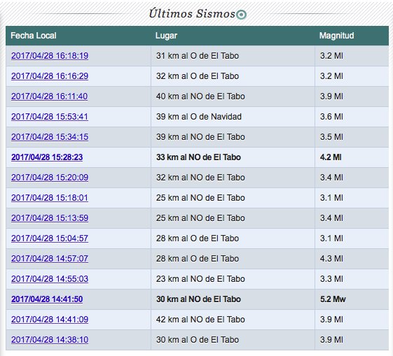The height and width of the screenshot is (356, 393).
Task: Open the 2017/04/28 16:16:29 earthquake link
Action: (x=50, y=76)
